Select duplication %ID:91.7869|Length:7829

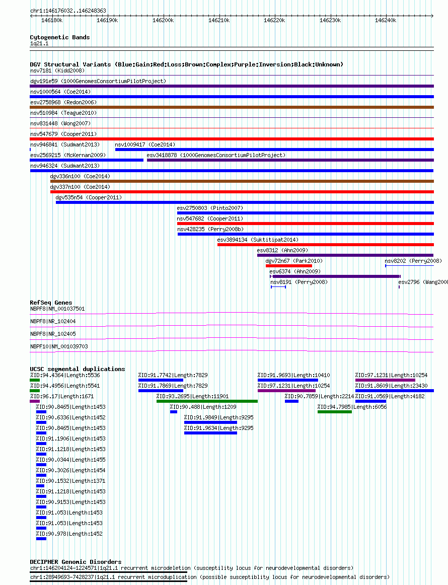click(x=173, y=386)
